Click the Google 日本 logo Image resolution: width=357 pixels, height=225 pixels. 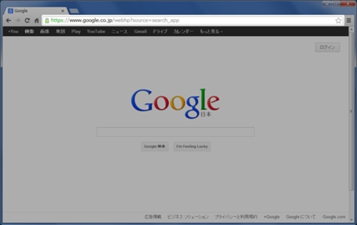pyautogui.click(x=175, y=103)
